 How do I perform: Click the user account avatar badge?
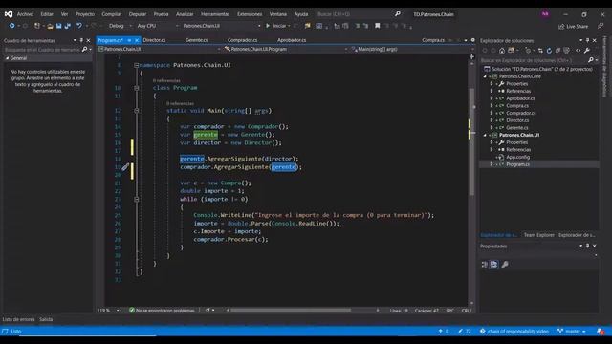pos(545,14)
